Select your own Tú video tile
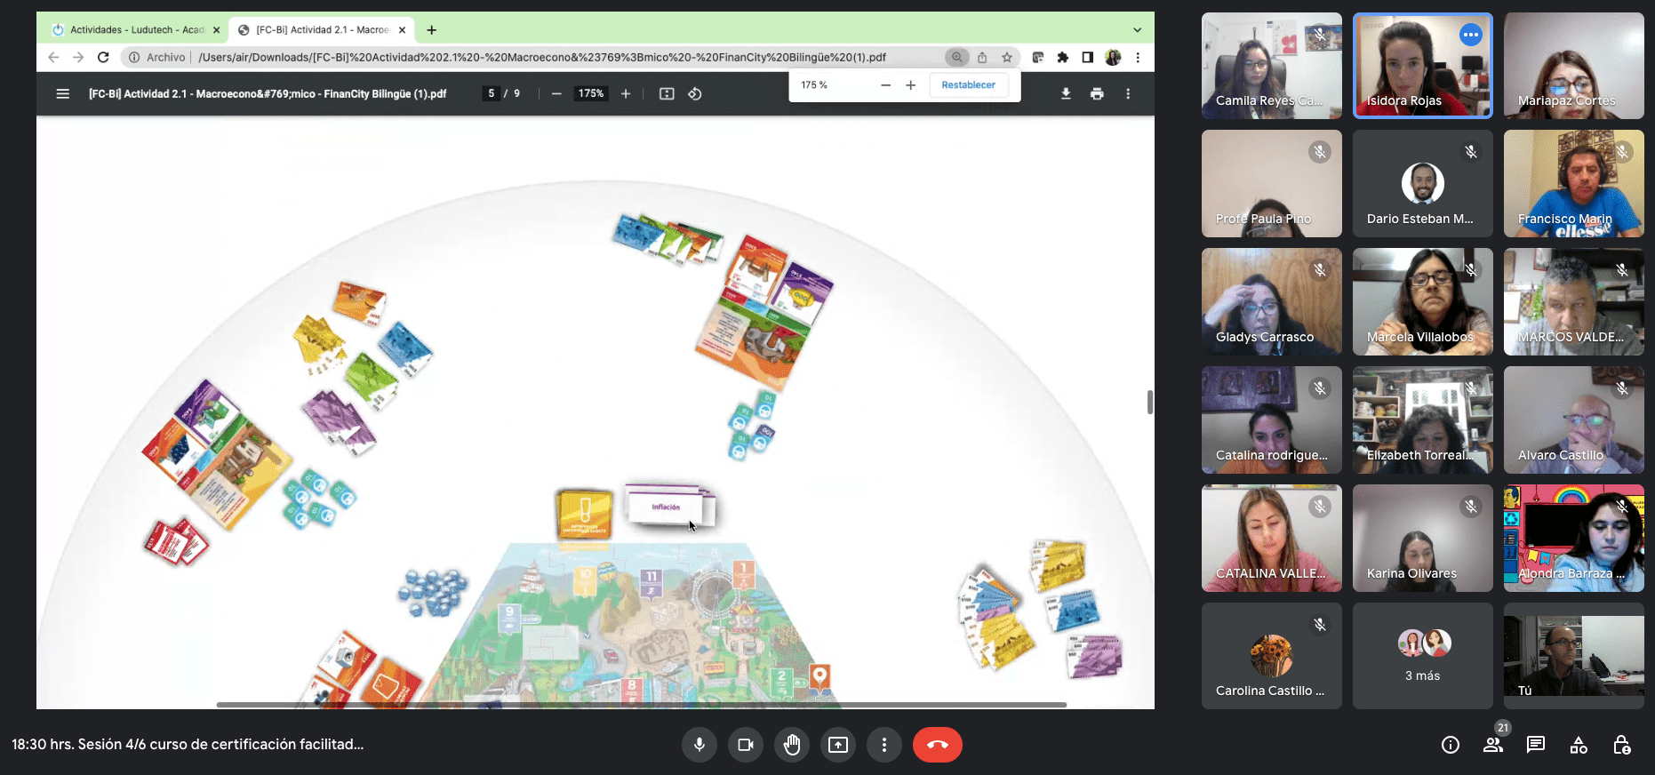Image resolution: width=1655 pixels, height=775 pixels. (x=1574, y=656)
